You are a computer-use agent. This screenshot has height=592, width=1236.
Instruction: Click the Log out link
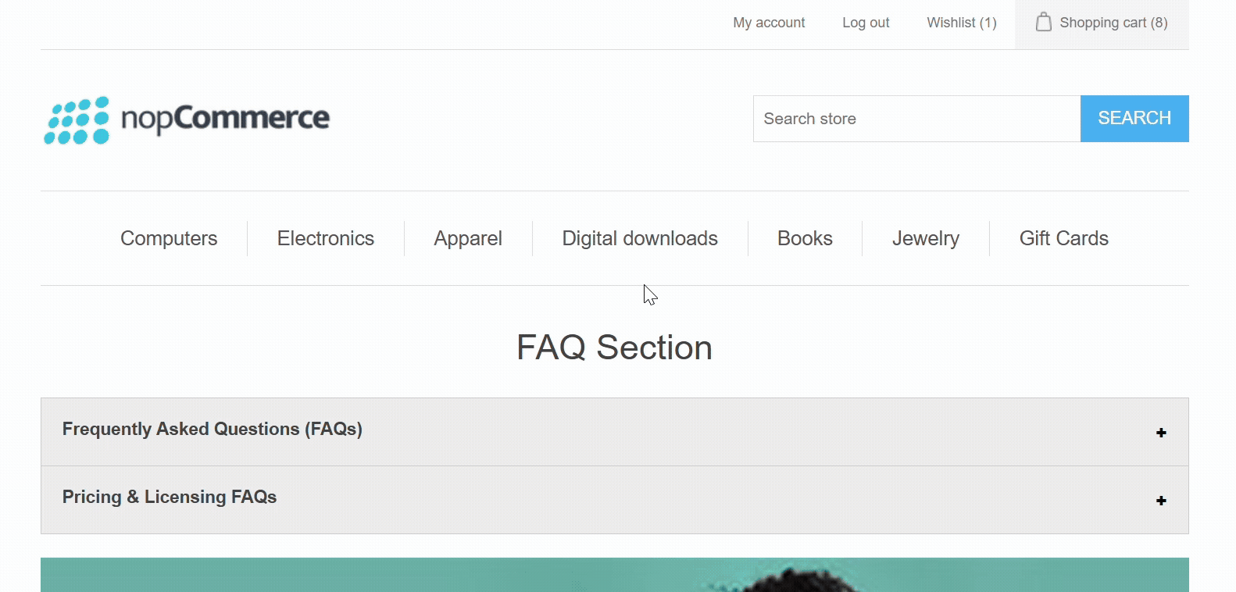coord(866,23)
